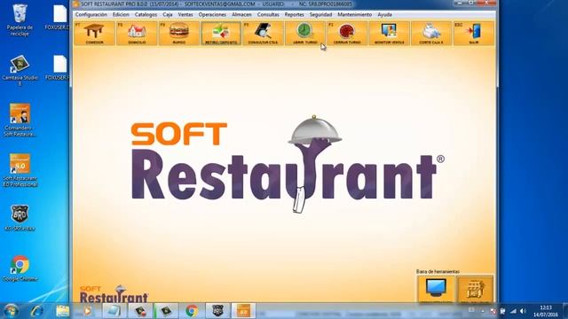Open the Catalogos menu
The height and width of the screenshot is (319, 568).
[x=146, y=14]
